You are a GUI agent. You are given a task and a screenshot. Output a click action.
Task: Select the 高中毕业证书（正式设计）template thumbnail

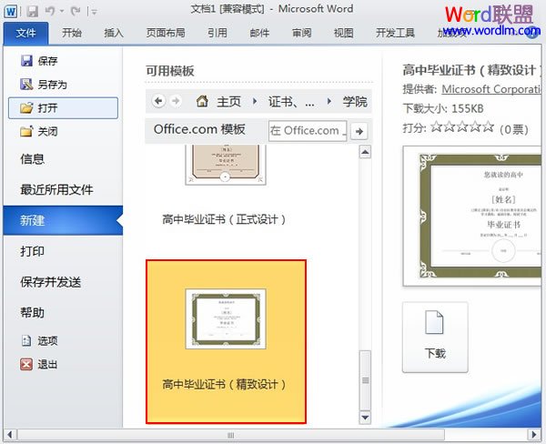(x=226, y=164)
